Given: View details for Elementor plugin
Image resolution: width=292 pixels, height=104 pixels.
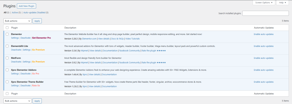Looking at the screenshot, I should tap(104, 39).
